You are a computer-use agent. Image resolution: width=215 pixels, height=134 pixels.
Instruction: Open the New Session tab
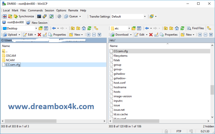[x=37, y=23]
